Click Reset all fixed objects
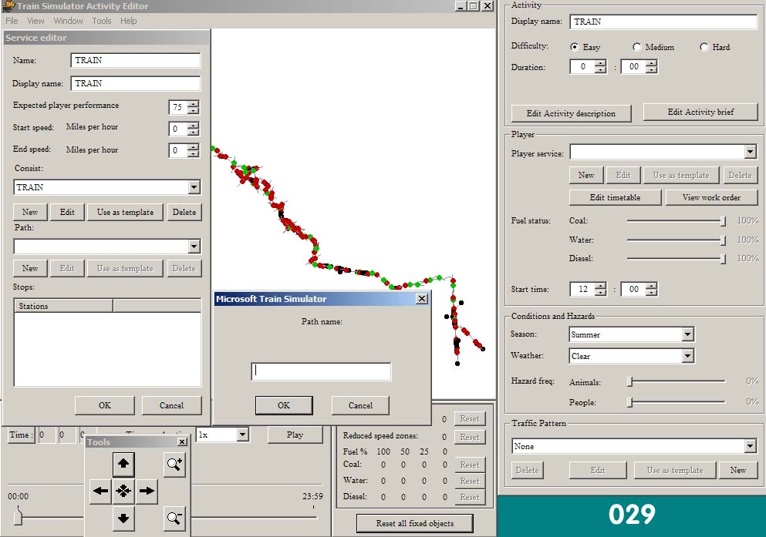The height and width of the screenshot is (537, 766). pos(415,523)
